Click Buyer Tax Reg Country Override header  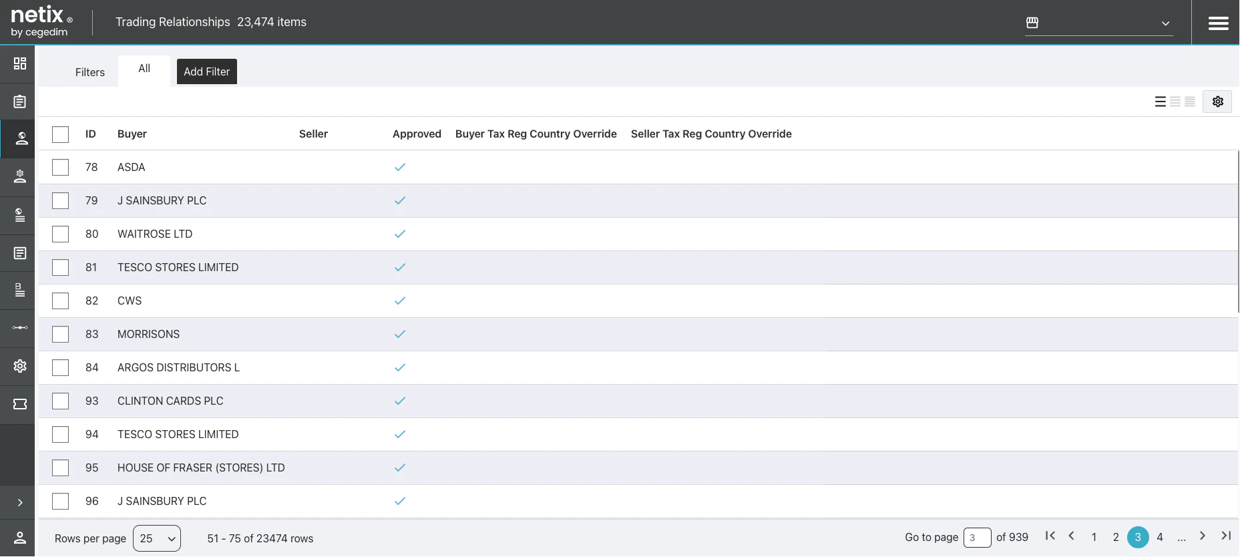536,134
